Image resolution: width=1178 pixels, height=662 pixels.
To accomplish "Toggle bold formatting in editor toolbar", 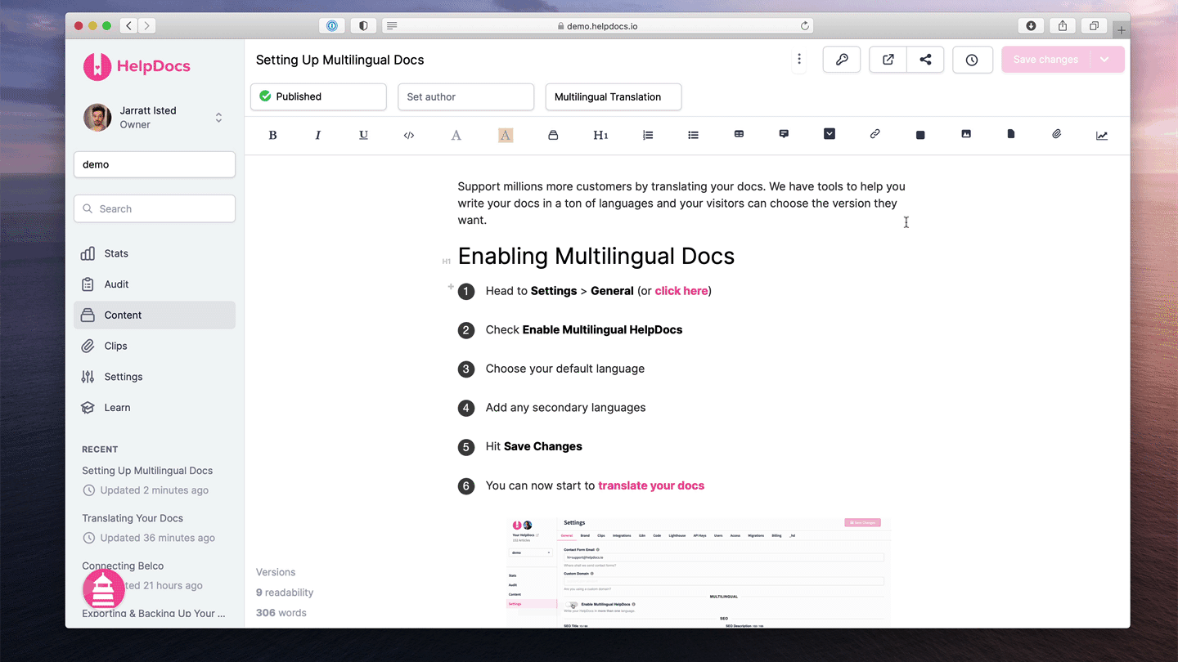I will pyautogui.click(x=272, y=135).
